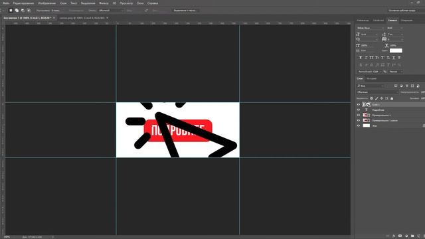Open the Редактирование menu
The image size is (425, 239).
pos(24,3)
